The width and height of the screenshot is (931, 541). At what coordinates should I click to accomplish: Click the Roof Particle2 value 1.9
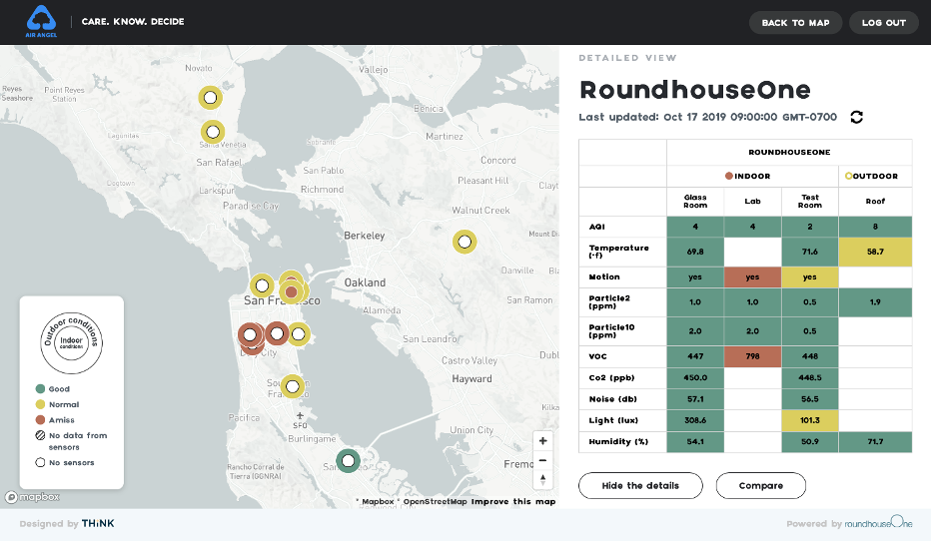[875, 301]
